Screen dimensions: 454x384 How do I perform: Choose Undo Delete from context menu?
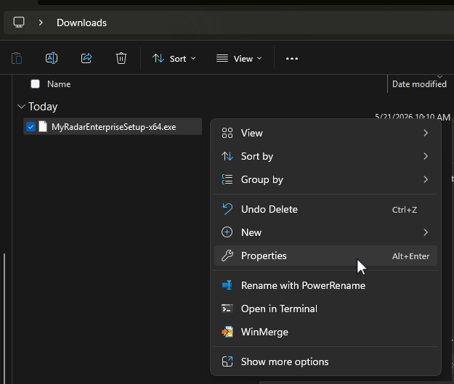coord(325,209)
